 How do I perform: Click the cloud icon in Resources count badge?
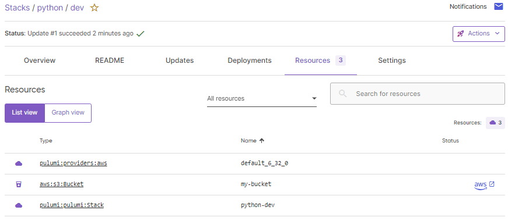492,123
